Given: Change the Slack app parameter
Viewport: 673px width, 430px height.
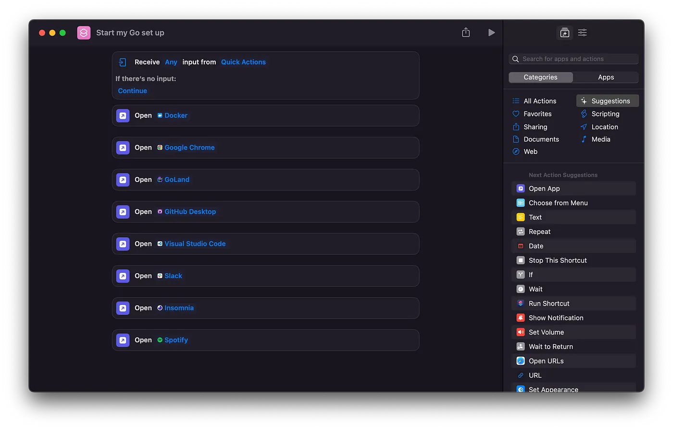Looking at the screenshot, I should click(x=170, y=276).
